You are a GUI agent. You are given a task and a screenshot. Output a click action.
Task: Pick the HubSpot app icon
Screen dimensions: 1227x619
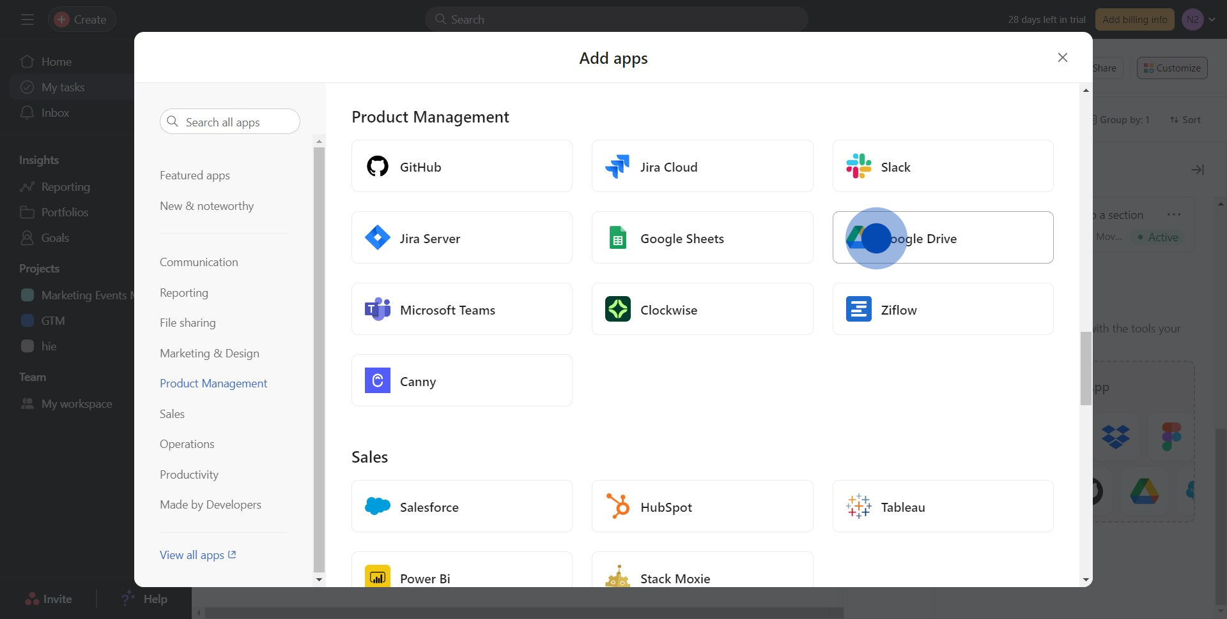pos(617,507)
